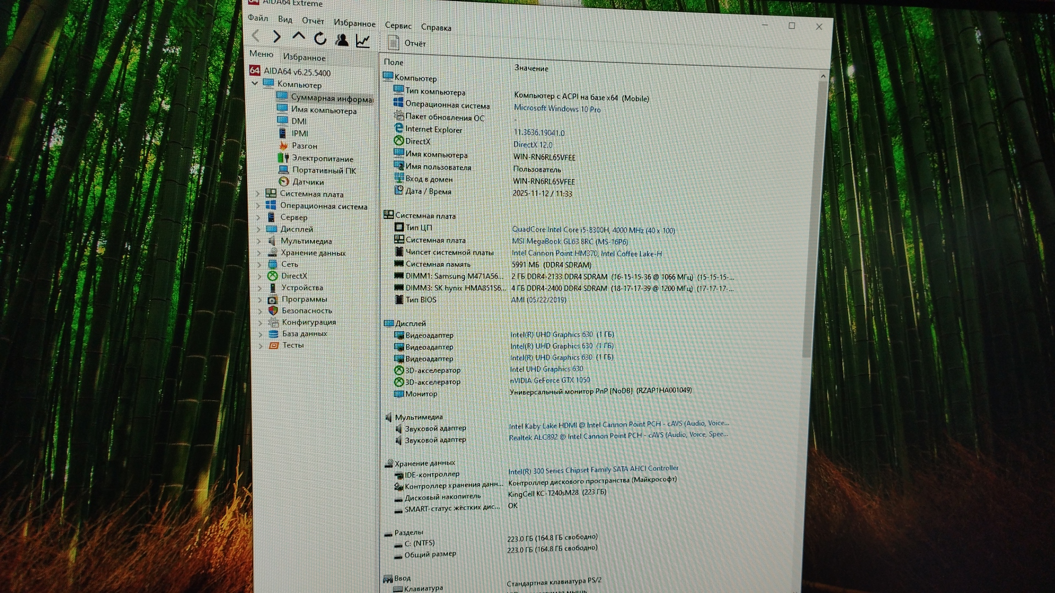Select the Разгон overclock tree item
1055x593 pixels.
click(304, 146)
